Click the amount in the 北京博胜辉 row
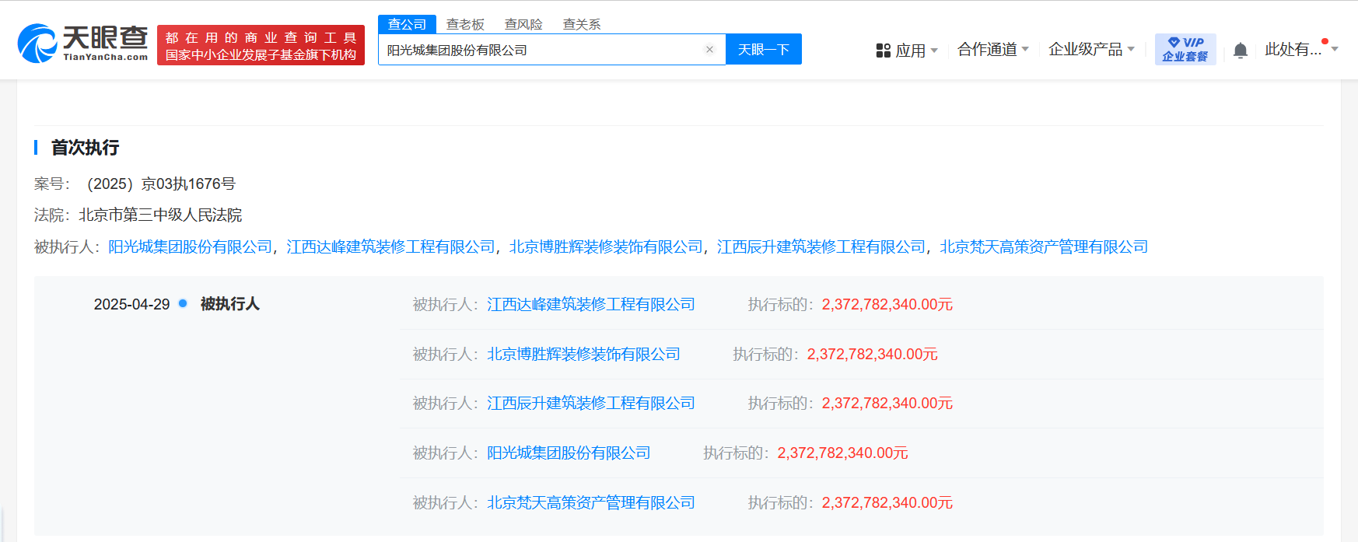1358x542 pixels. coord(873,354)
